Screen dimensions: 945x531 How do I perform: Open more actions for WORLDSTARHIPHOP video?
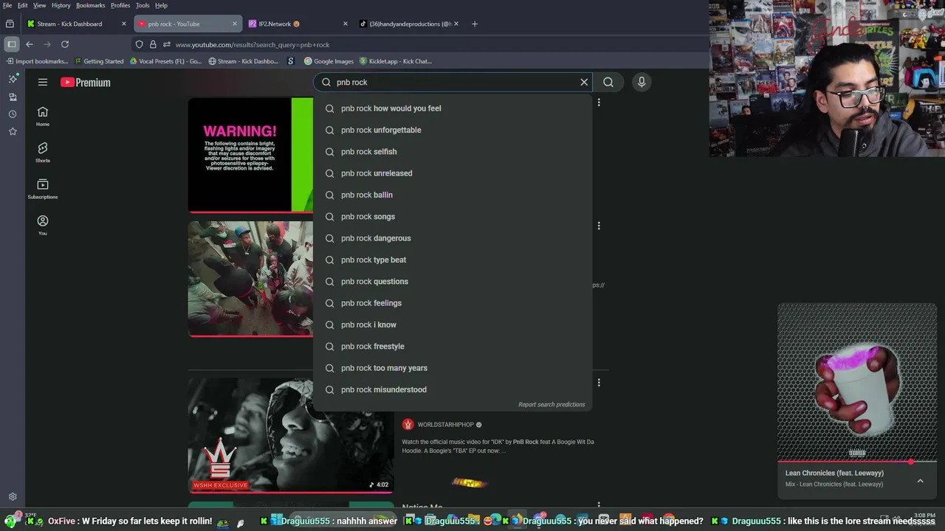(599, 383)
